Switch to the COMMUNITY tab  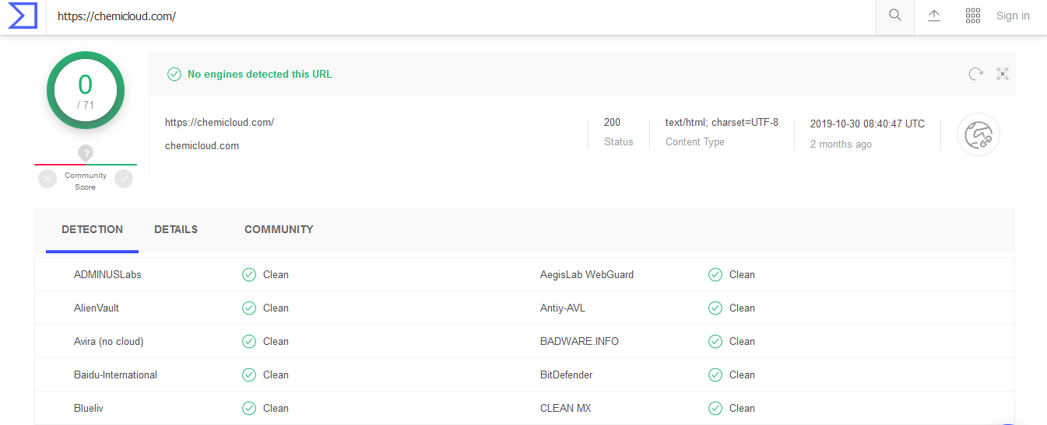pos(279,230)
